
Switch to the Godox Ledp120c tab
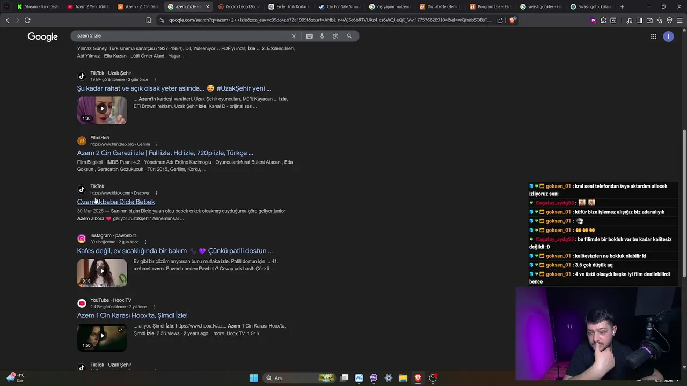coord(238,6)
